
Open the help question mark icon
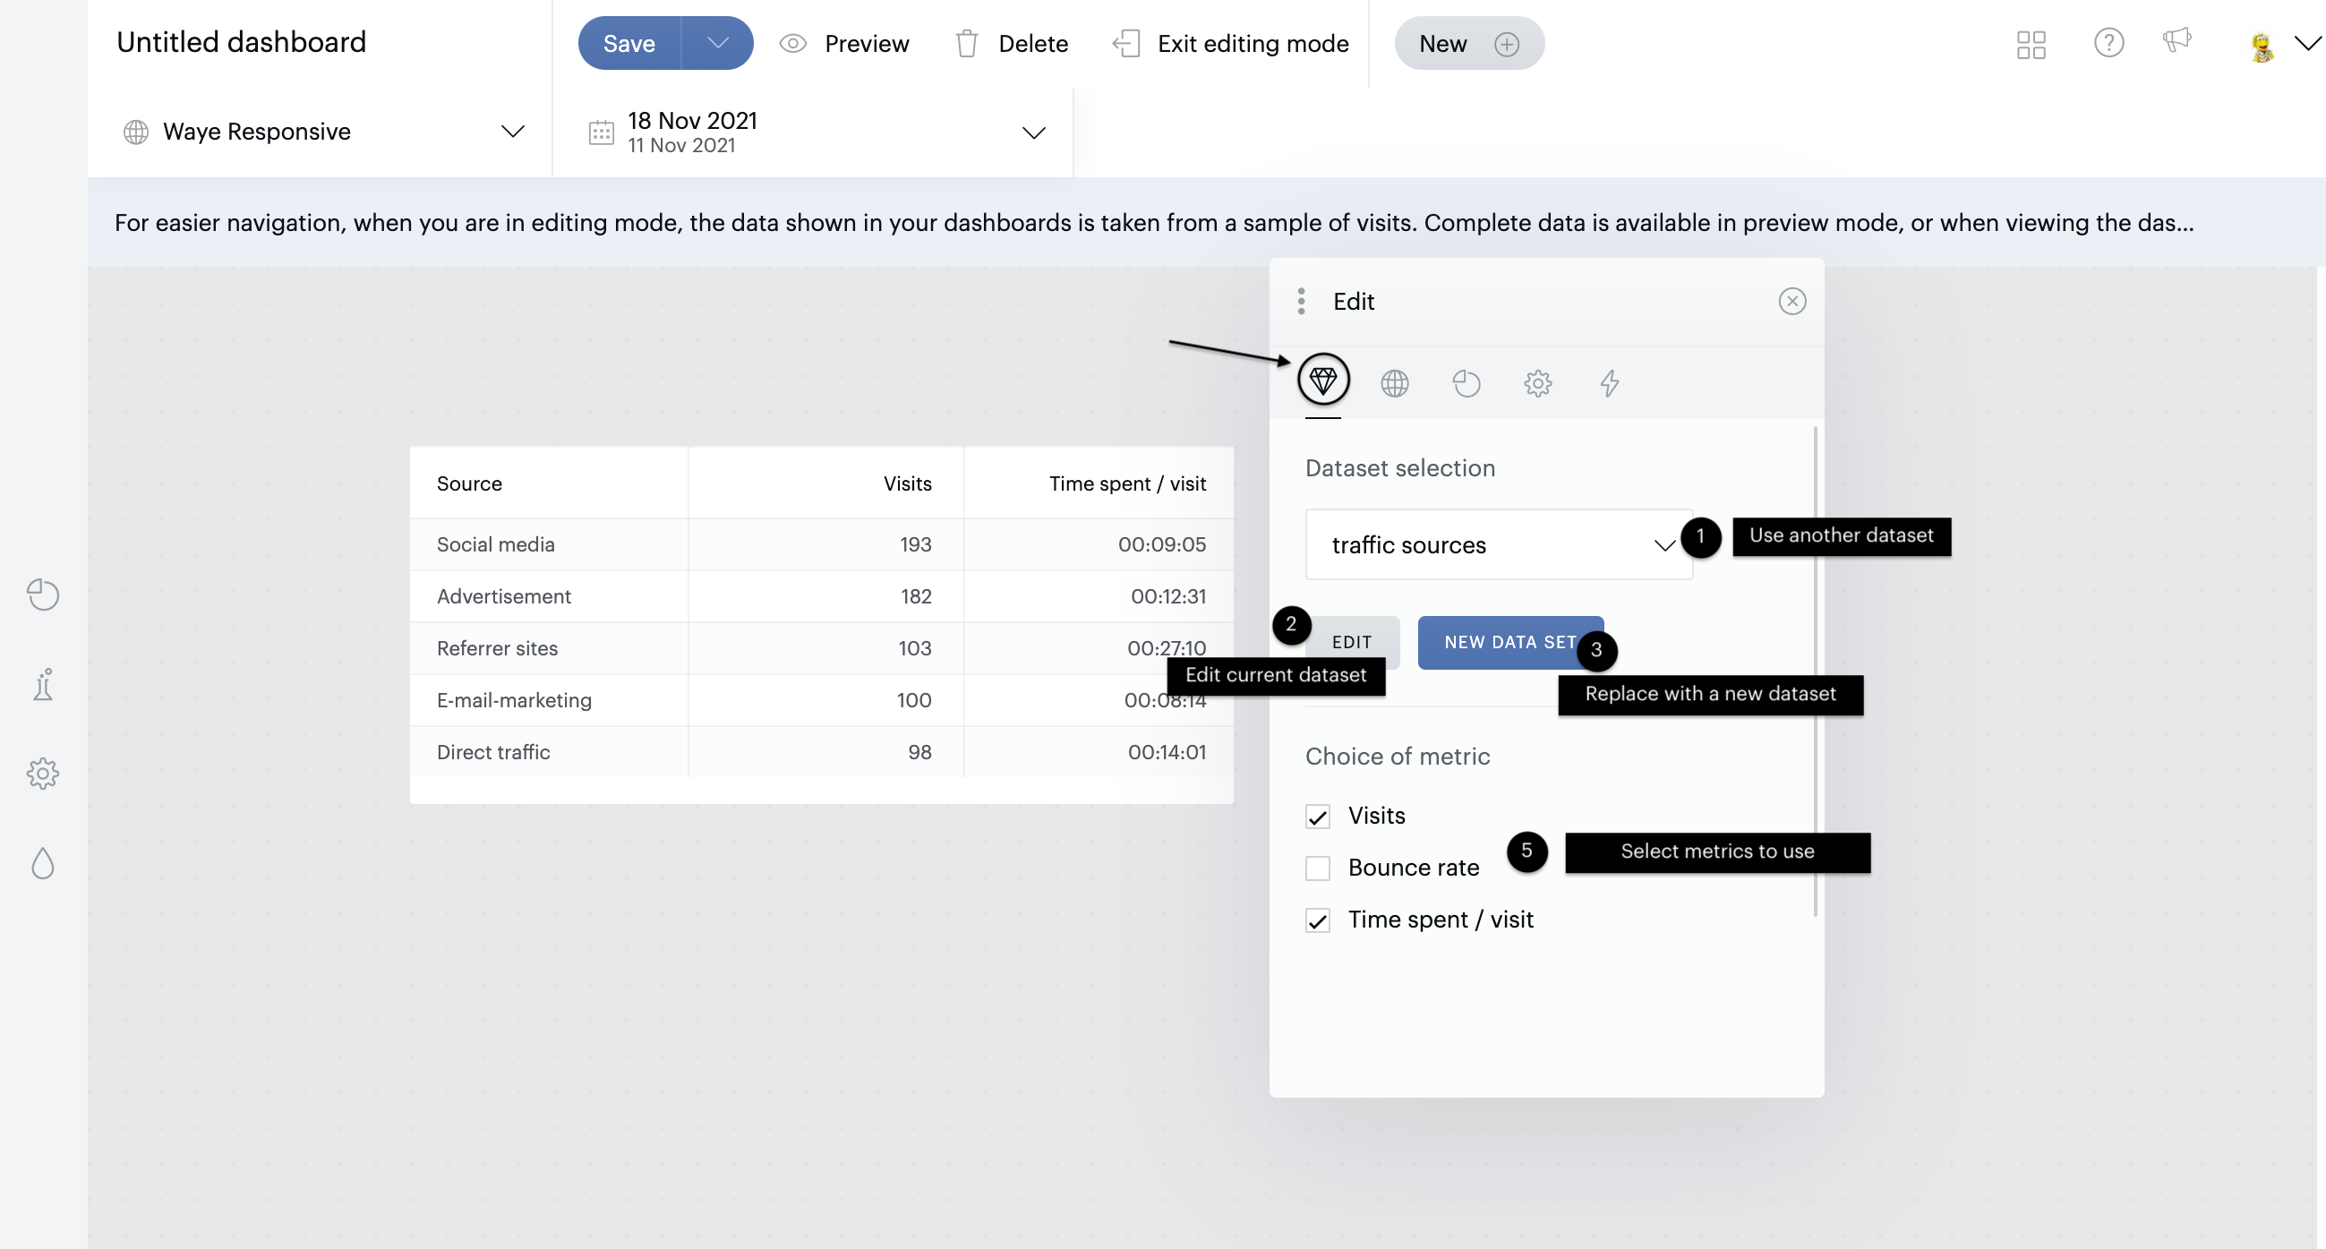[2108, 42]
